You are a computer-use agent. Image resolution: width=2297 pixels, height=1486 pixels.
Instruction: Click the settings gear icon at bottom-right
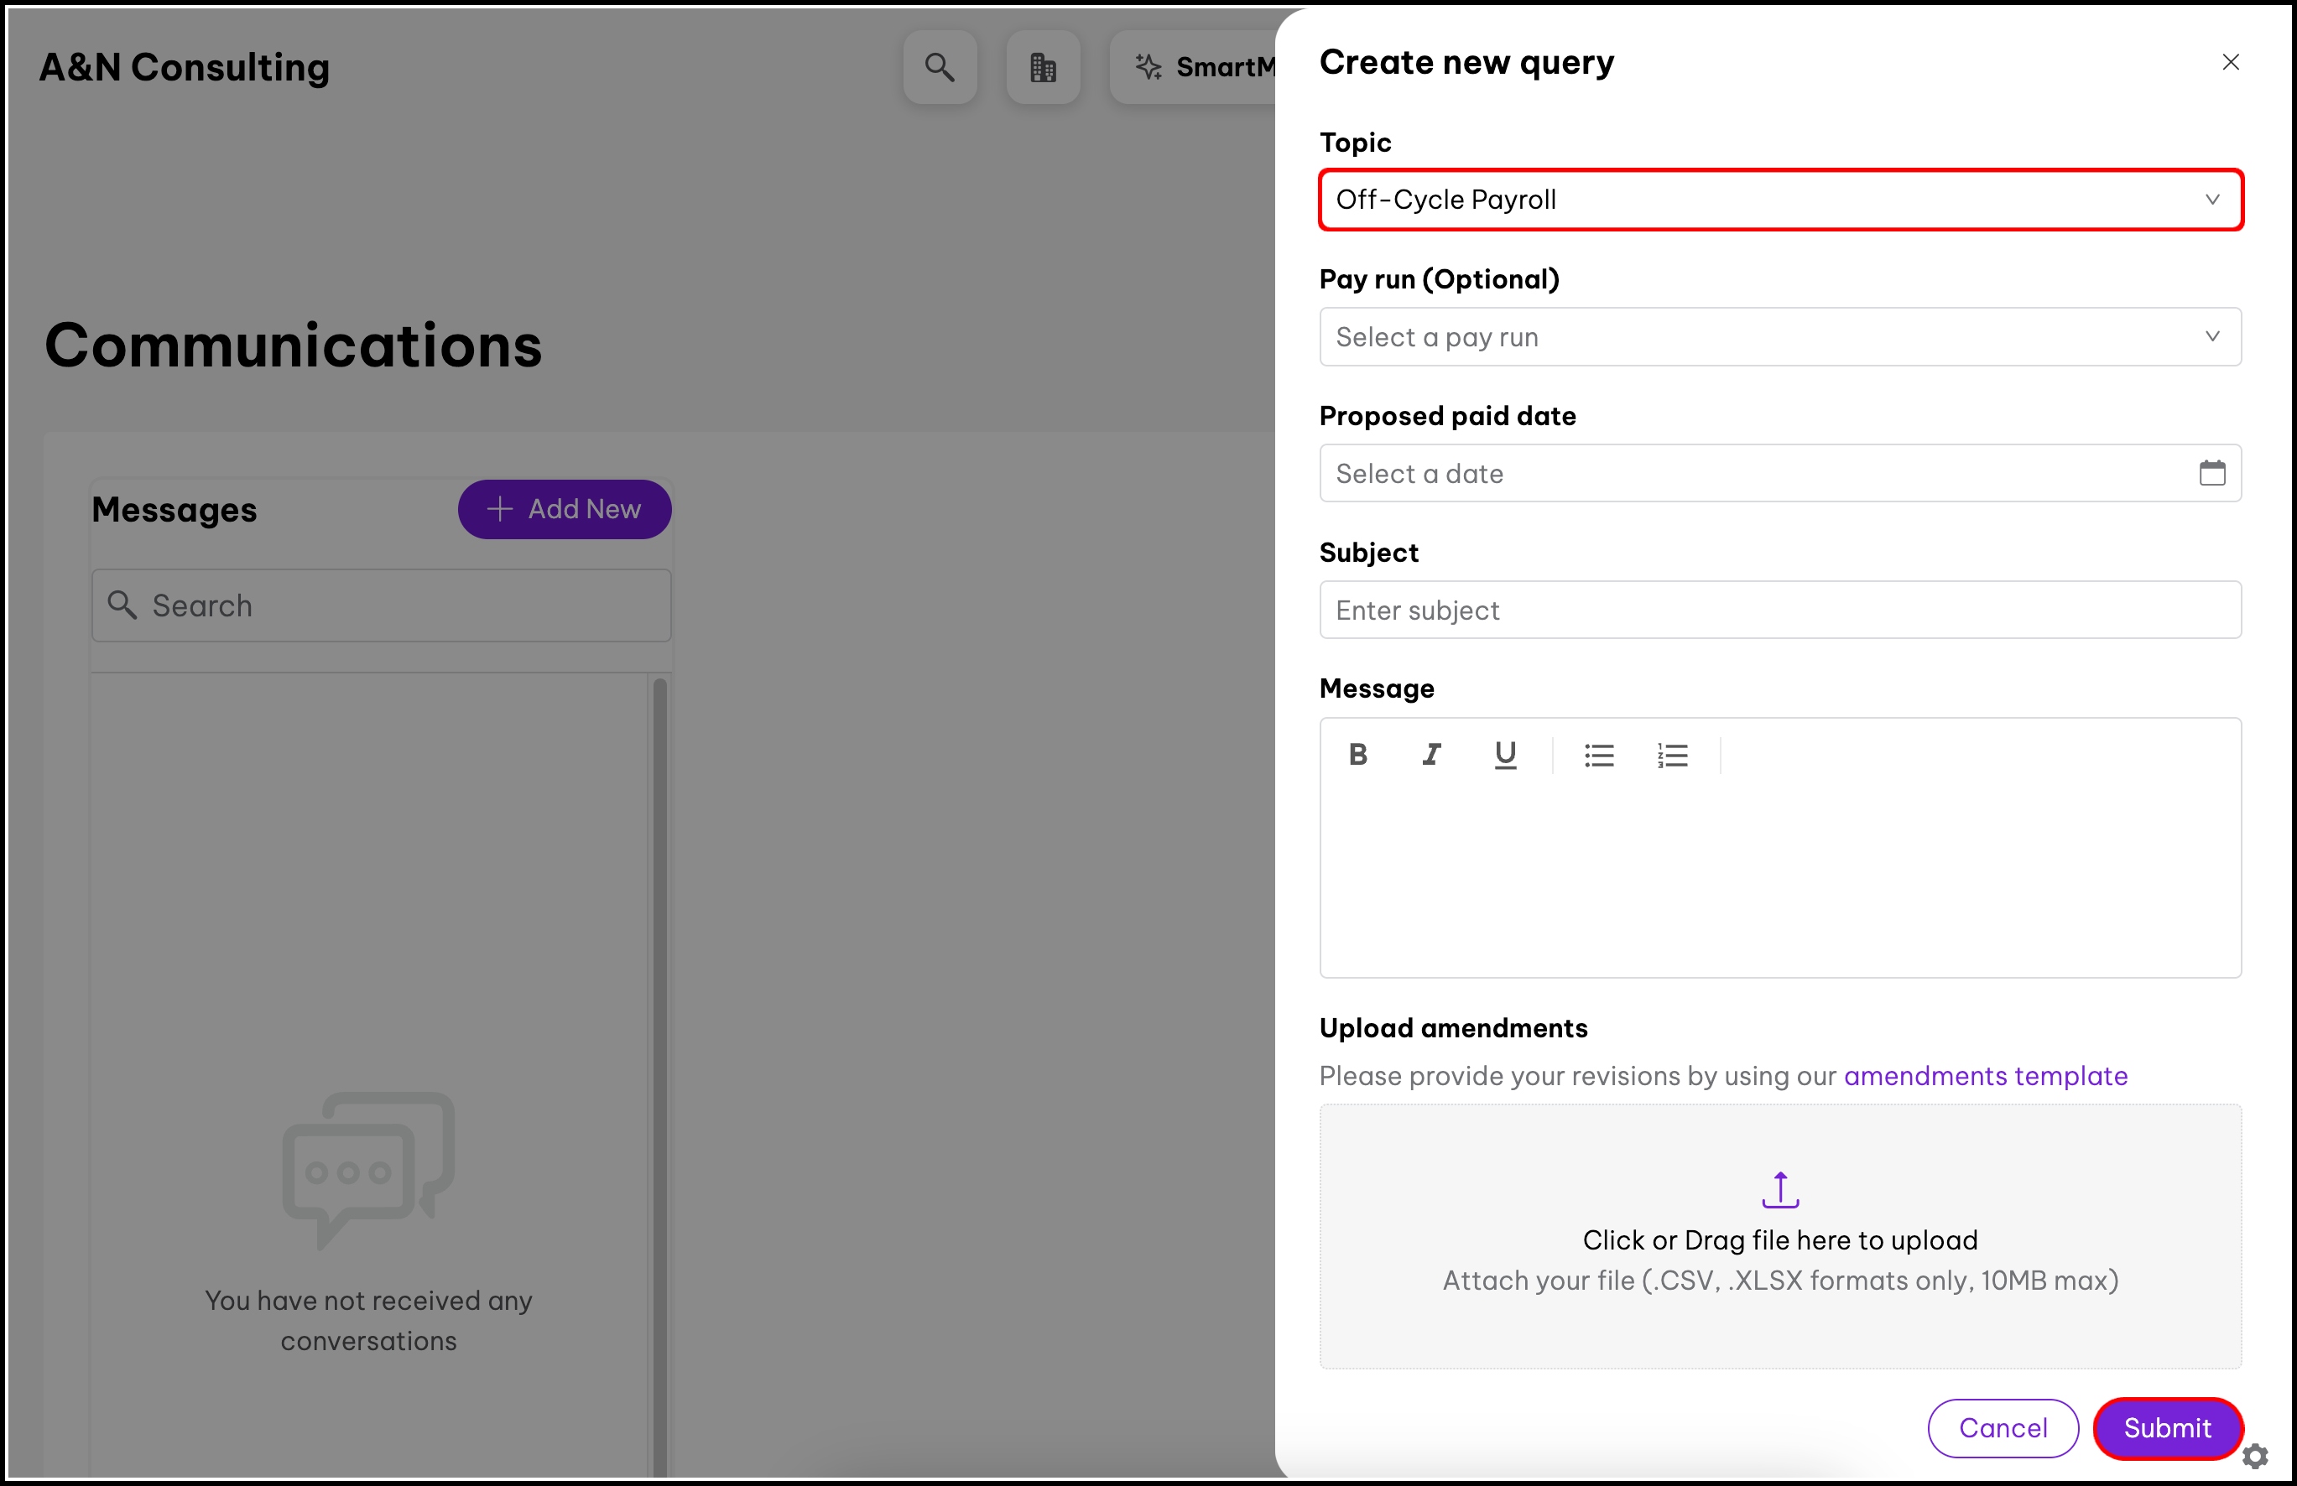[2254, 1455]
